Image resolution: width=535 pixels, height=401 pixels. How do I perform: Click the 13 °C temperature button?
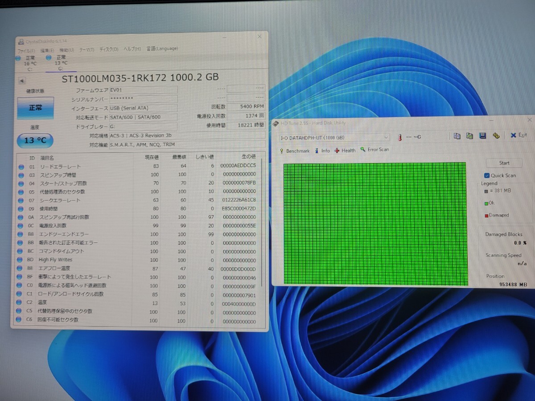pyautogui.click(x=35, y=140)
